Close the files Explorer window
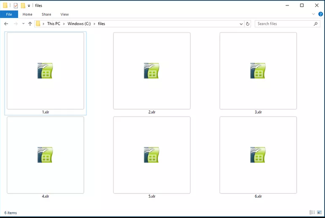 [317, 5]
